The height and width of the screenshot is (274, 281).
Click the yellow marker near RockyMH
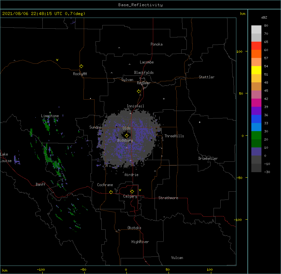(x=81, y=66)
